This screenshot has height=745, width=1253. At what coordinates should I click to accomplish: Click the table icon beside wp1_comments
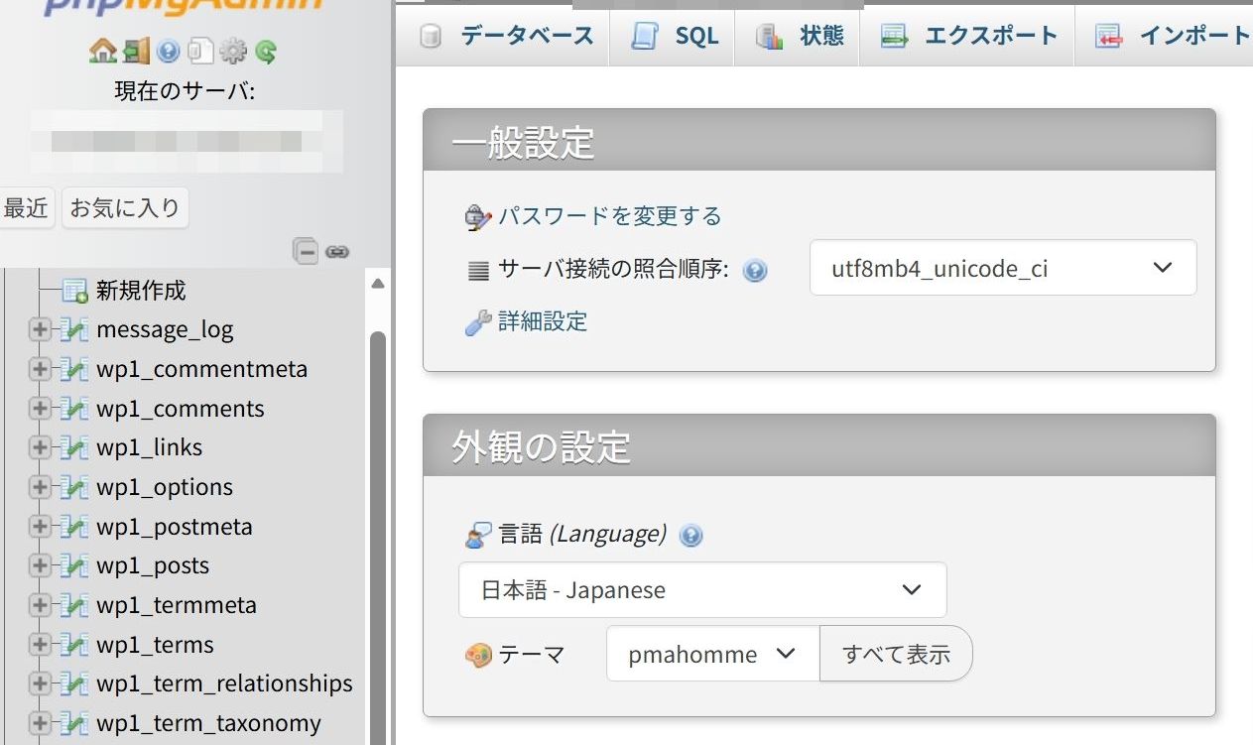click(74, 409)
